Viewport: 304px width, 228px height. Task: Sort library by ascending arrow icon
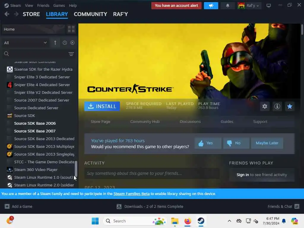click(55, 43)
